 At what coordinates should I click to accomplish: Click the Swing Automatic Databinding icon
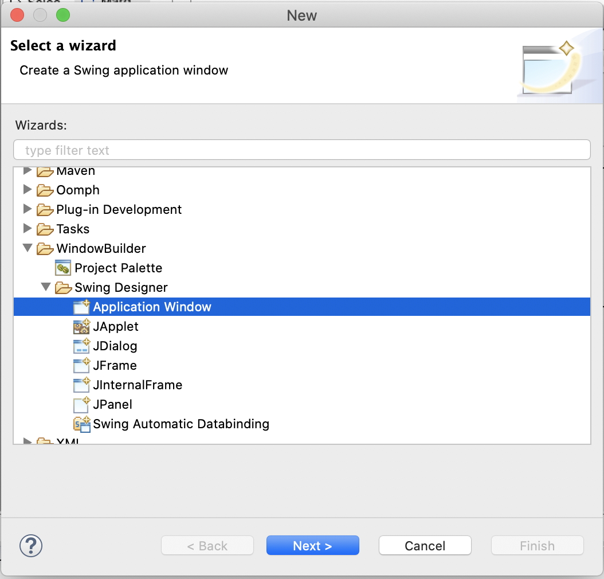pyautogui.click(x=82, y=424)
